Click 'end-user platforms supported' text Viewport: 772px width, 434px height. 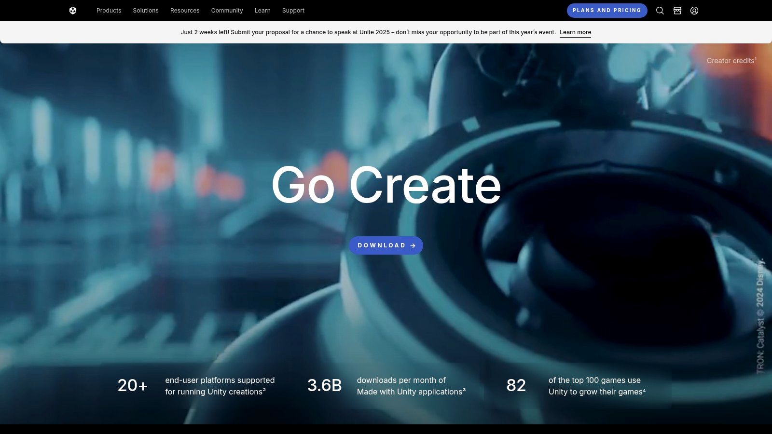coord(220,380)
